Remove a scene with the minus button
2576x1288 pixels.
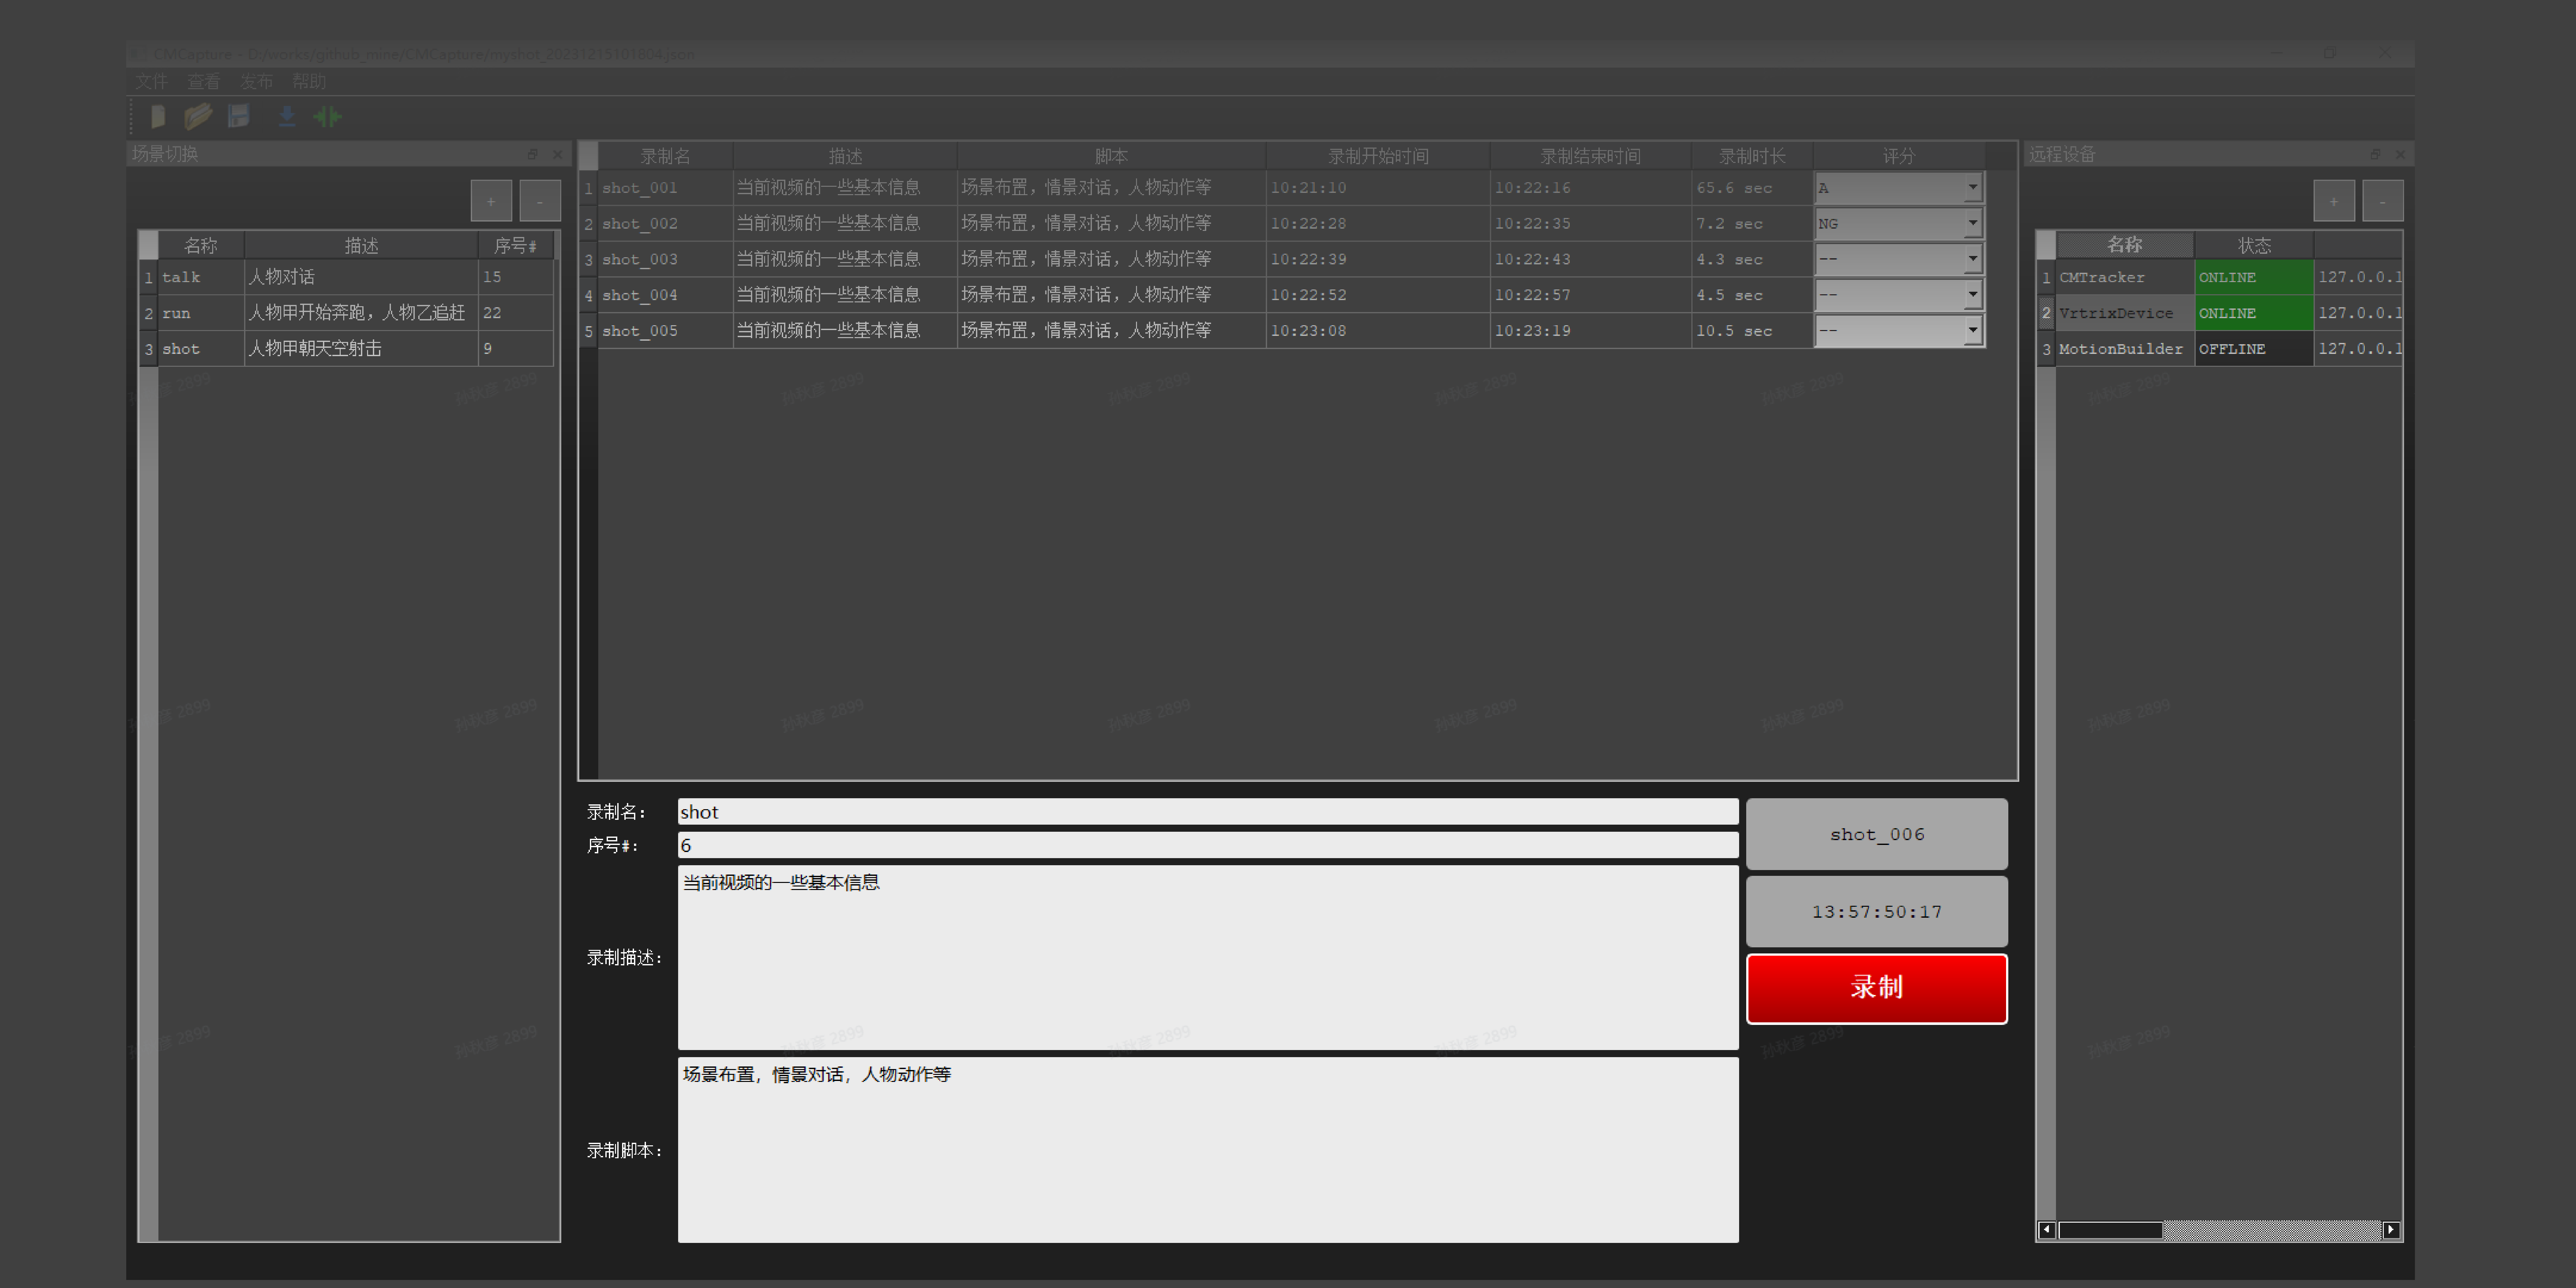point(540,201)
